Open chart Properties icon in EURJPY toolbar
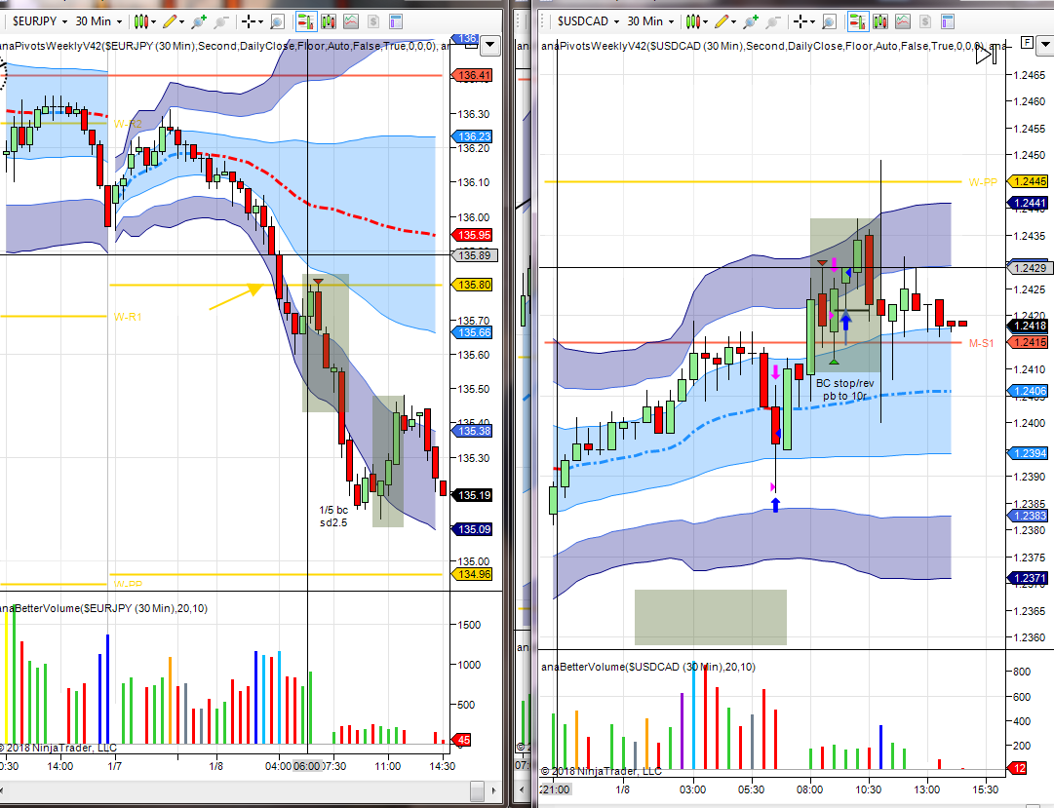The width and height of the screenshot is (1054, 808). pyautogui.click(x=396, y=21)
